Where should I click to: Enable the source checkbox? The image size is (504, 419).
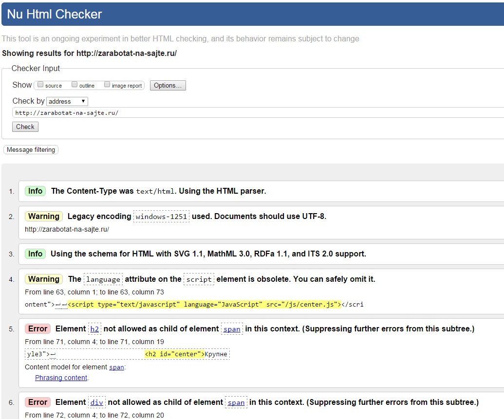40,85
